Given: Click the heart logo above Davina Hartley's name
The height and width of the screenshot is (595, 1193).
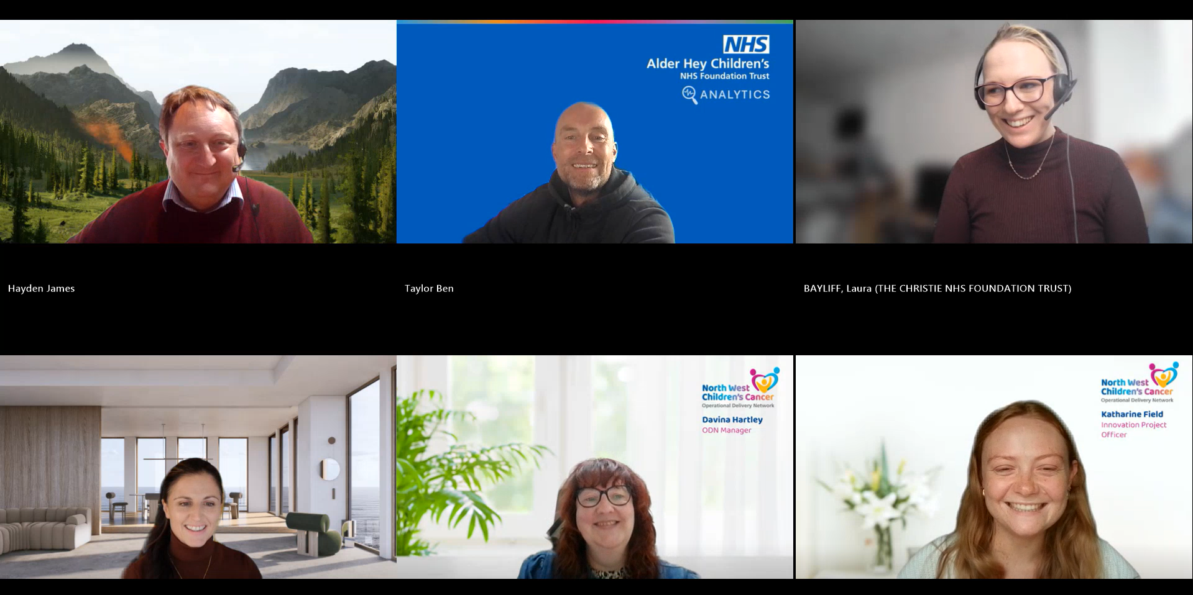Looking at the screenshot, I should 764,379.
